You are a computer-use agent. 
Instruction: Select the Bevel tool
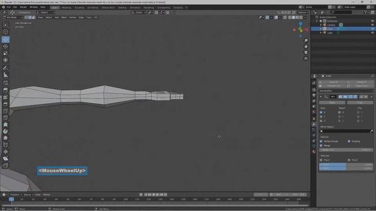5,104
